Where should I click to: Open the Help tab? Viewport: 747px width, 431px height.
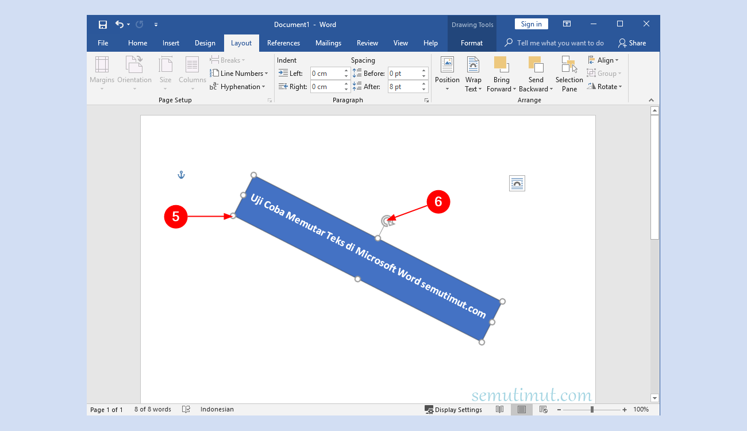point(430,43)
